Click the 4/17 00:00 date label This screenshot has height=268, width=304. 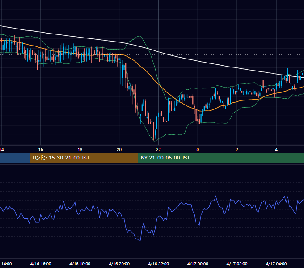pos(198,264)
